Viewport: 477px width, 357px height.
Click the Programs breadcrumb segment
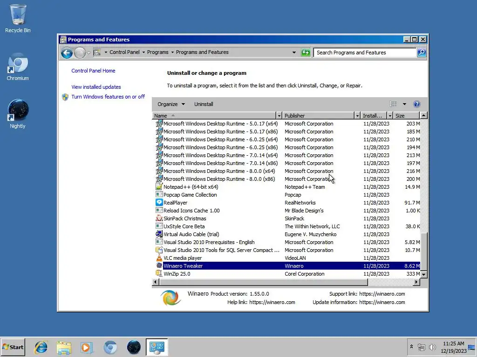(x=157, y=52)
